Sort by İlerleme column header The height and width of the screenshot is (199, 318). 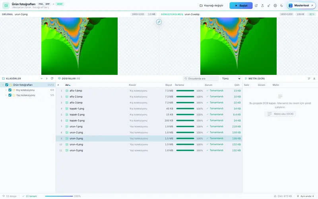(x=180, y=85)
